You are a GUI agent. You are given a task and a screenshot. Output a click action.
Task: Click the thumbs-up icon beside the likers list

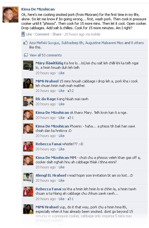(26, 42)
